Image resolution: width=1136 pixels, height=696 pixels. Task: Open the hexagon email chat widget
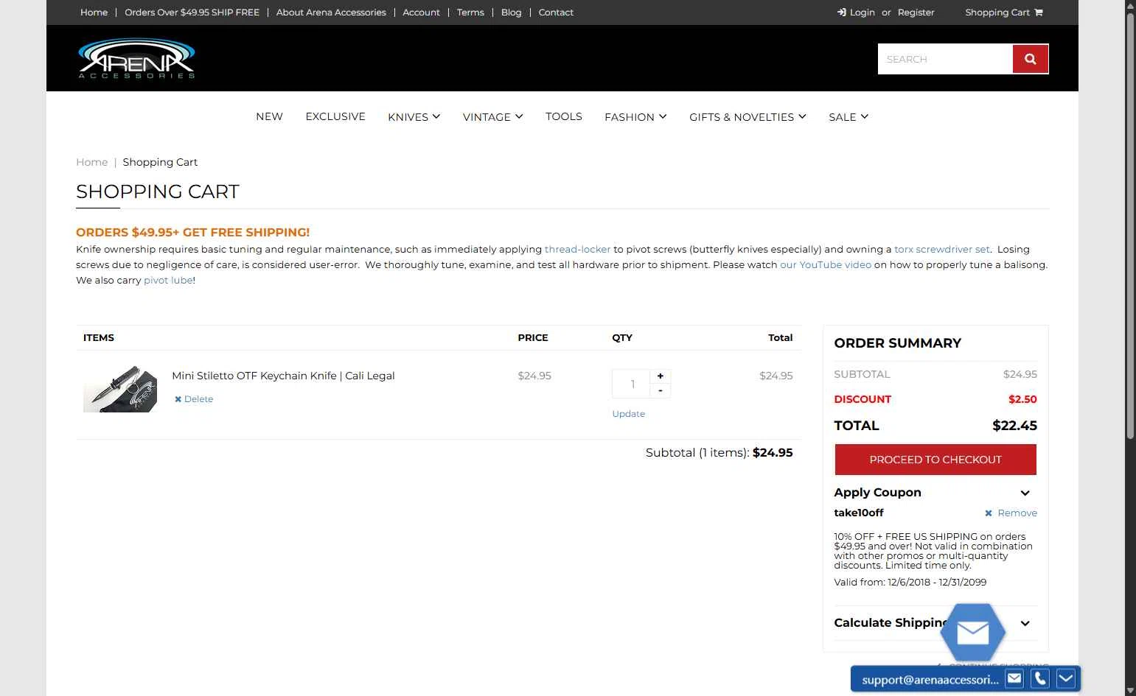pos(973,632)
